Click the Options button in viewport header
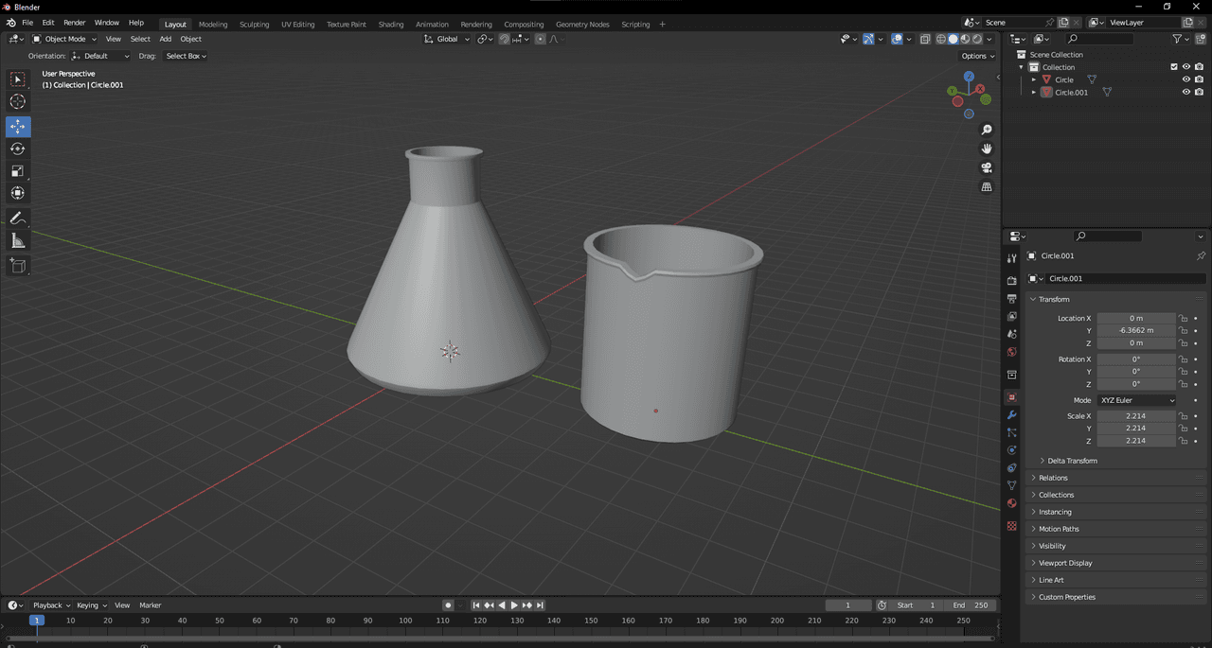Screen dimensions: 1212x648 coord(977,56)
